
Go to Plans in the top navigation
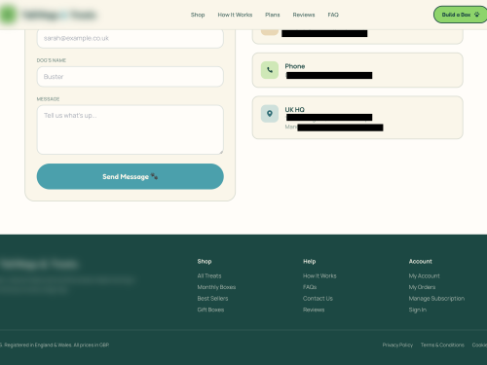point(273,15)
